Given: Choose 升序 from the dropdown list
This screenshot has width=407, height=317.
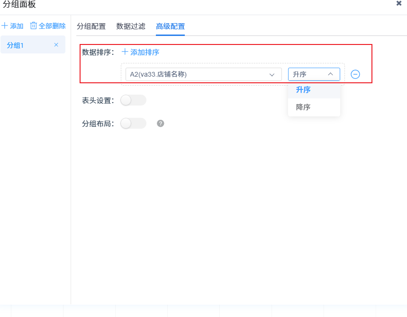Looking at the screenshot, I should click(x=303, y=90).
